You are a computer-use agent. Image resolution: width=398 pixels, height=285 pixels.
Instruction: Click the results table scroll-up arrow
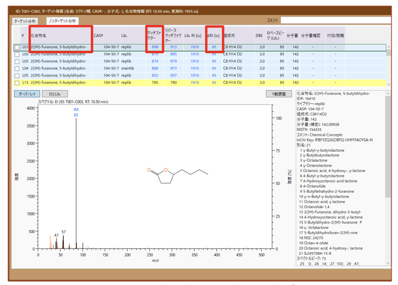(x=388, y=47)
